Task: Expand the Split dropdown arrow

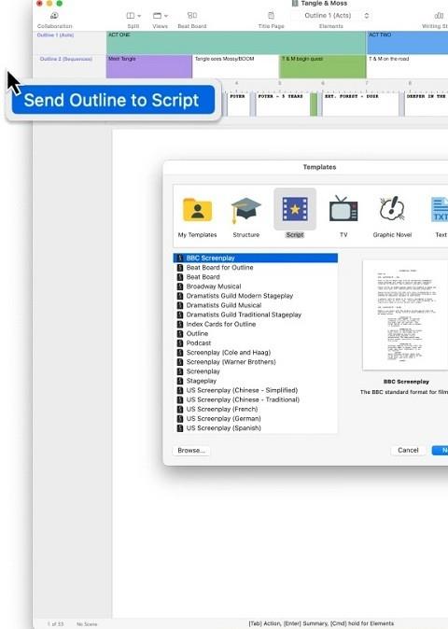Action: click(139, 16)
